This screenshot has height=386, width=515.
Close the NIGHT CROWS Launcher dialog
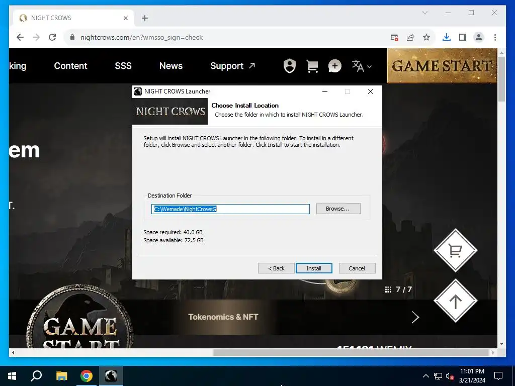click(371, 91)
